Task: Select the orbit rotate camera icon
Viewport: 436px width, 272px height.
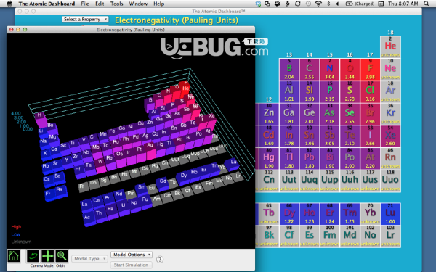Action: coord(33,255)
